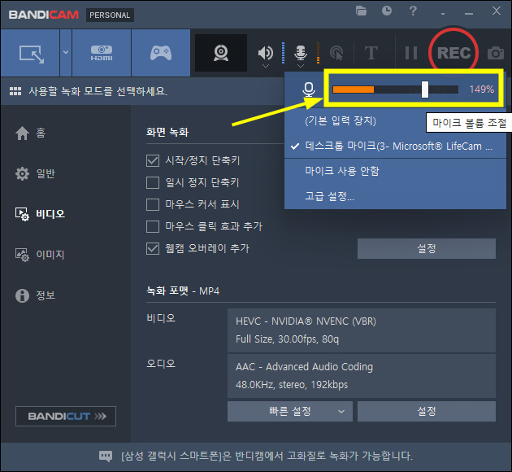Select 데스크톱 마이크 Microsoft LifeCam entry
Screen dimensions: 512x472
coord(395,146)
